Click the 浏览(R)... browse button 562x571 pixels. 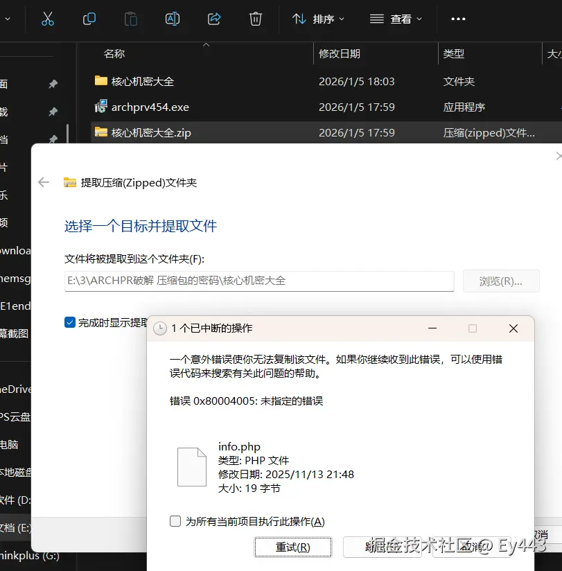click(501, 281)
